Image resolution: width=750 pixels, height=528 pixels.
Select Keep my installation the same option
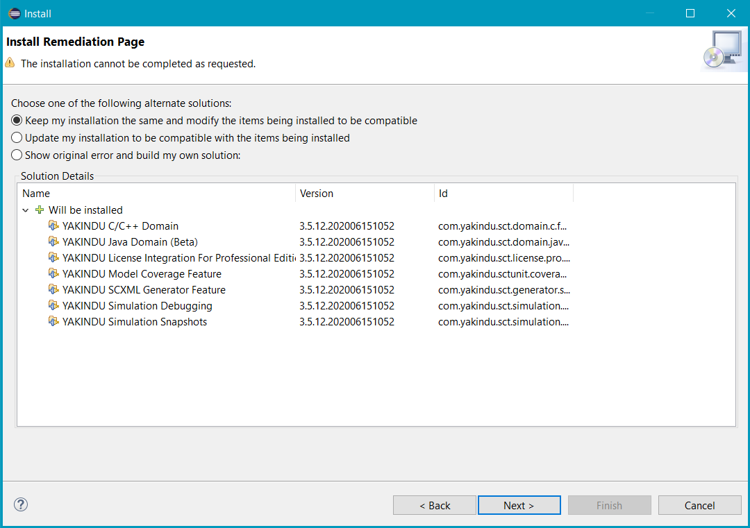point(17,120)
